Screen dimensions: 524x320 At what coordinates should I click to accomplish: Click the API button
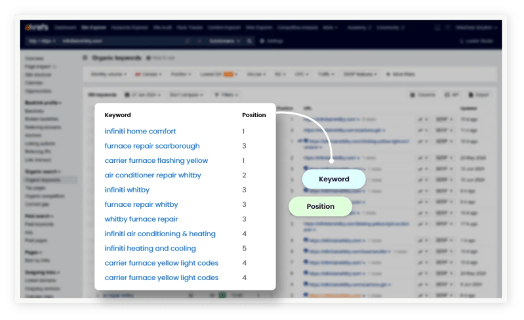(451, 95)
